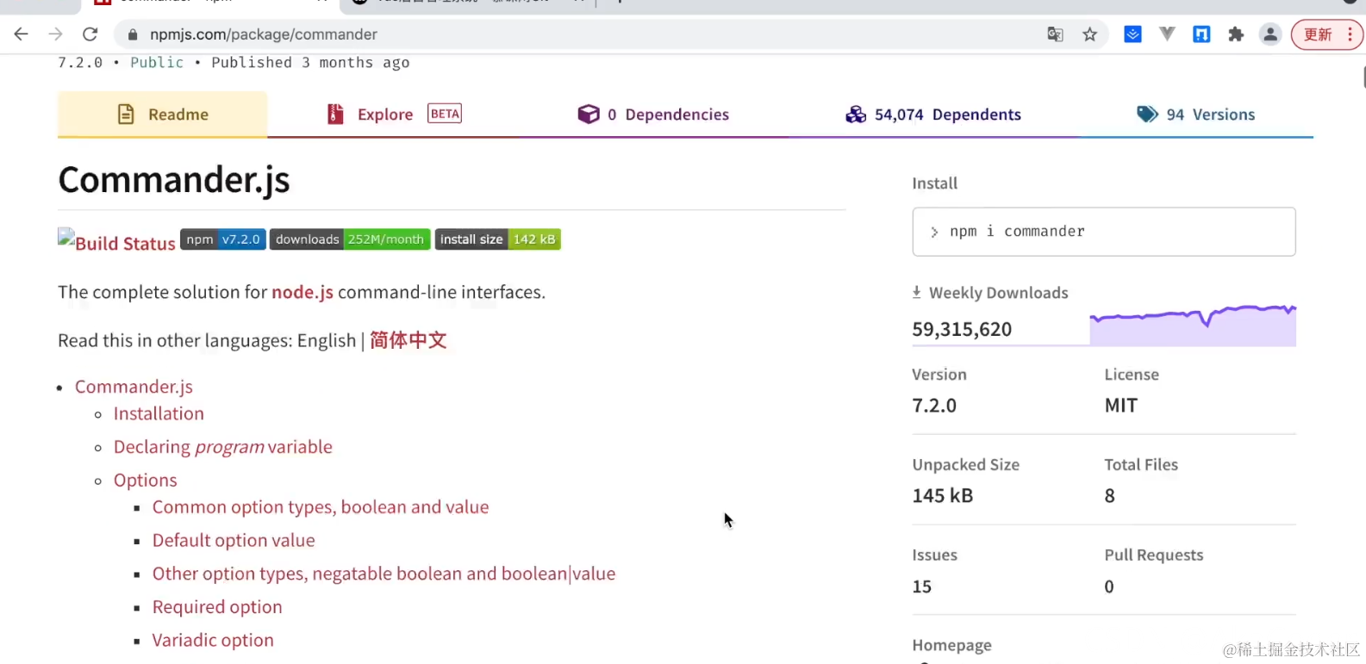This screenshot has height=664, width=1366.
Task: Click the Published 3 months ago text
Action: (x=310, y=62)
